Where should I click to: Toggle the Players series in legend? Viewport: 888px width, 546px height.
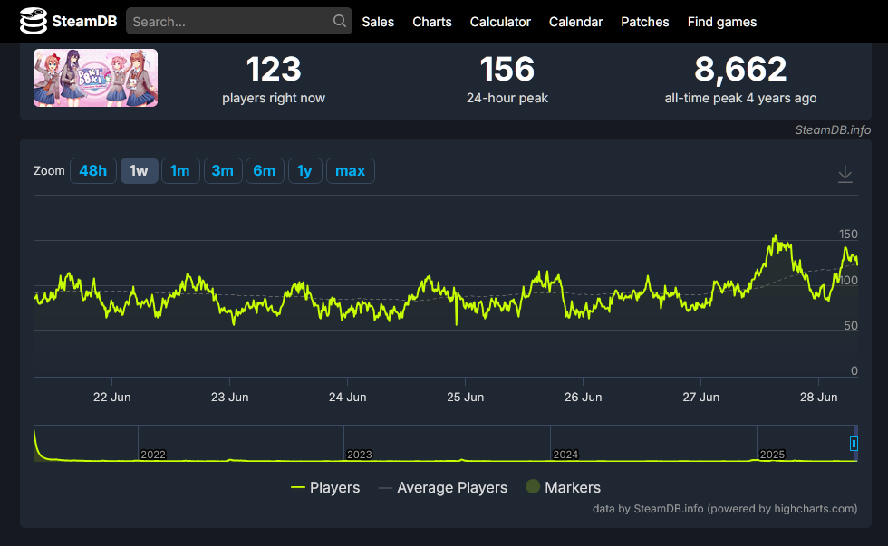[x=325, y=487]
